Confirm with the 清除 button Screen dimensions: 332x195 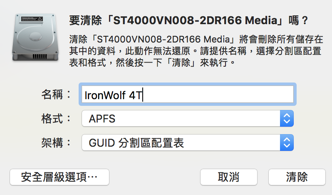coord(297,177)
